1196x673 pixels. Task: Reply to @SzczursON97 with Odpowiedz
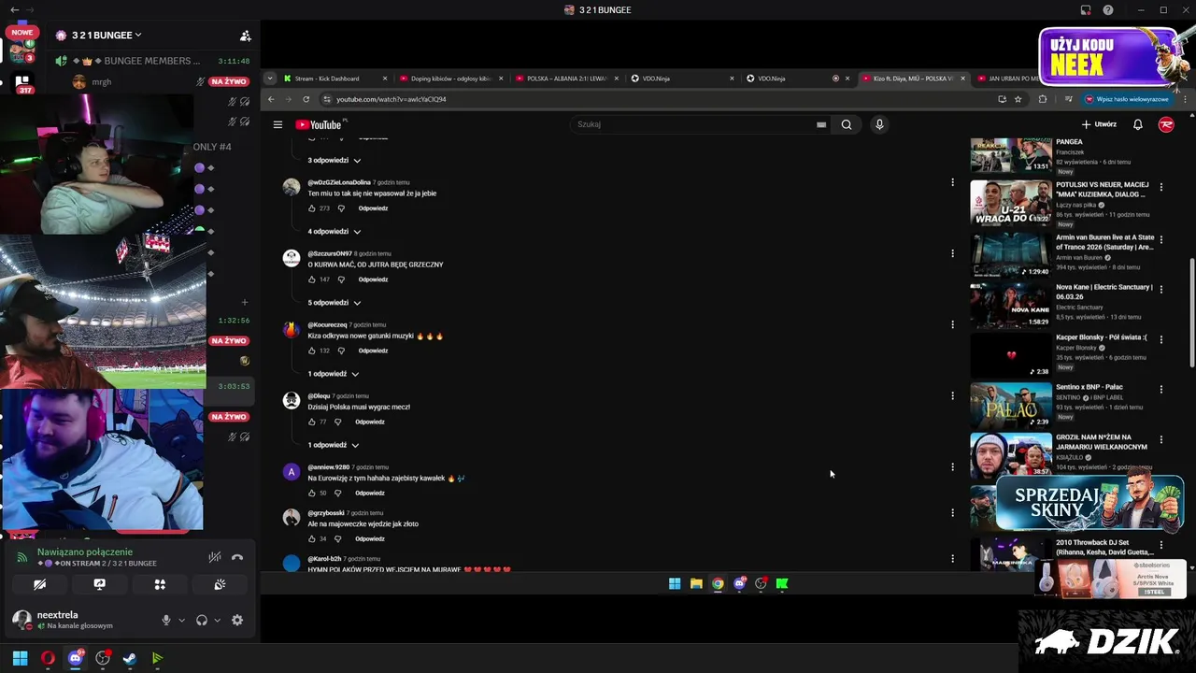[x=373, y=279]
